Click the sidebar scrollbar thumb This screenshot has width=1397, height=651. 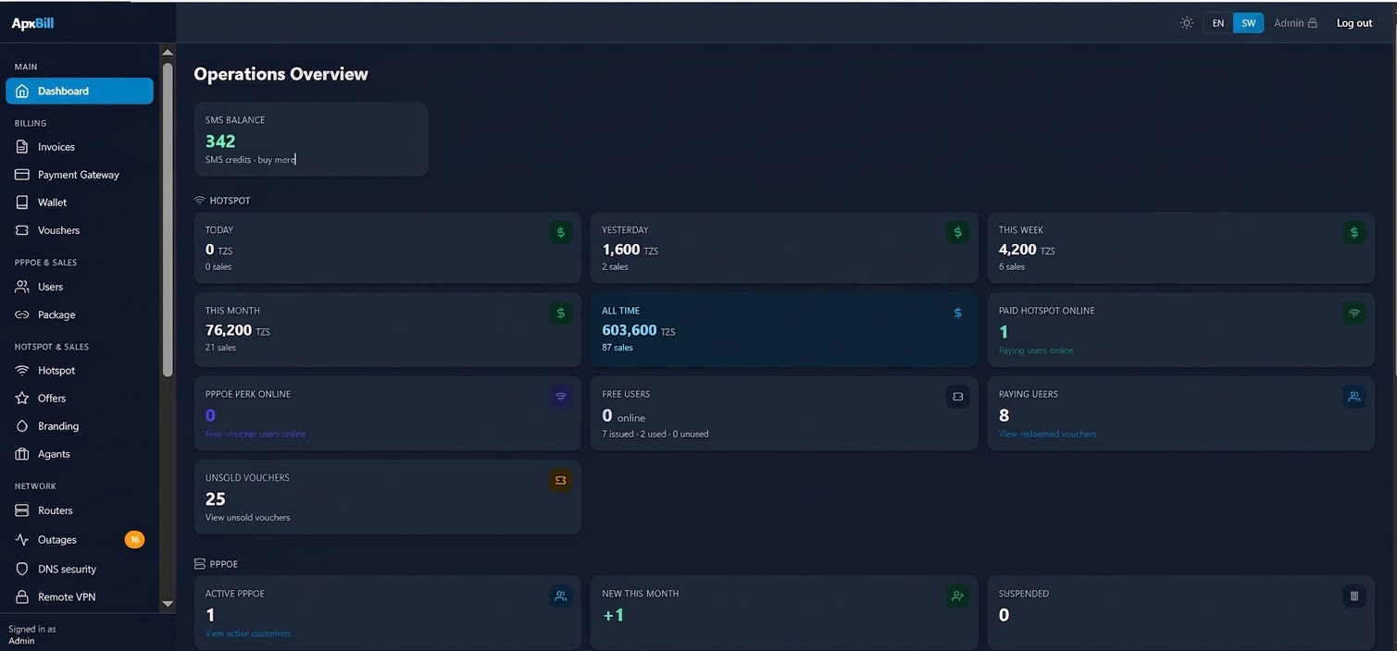pos(168,220)
